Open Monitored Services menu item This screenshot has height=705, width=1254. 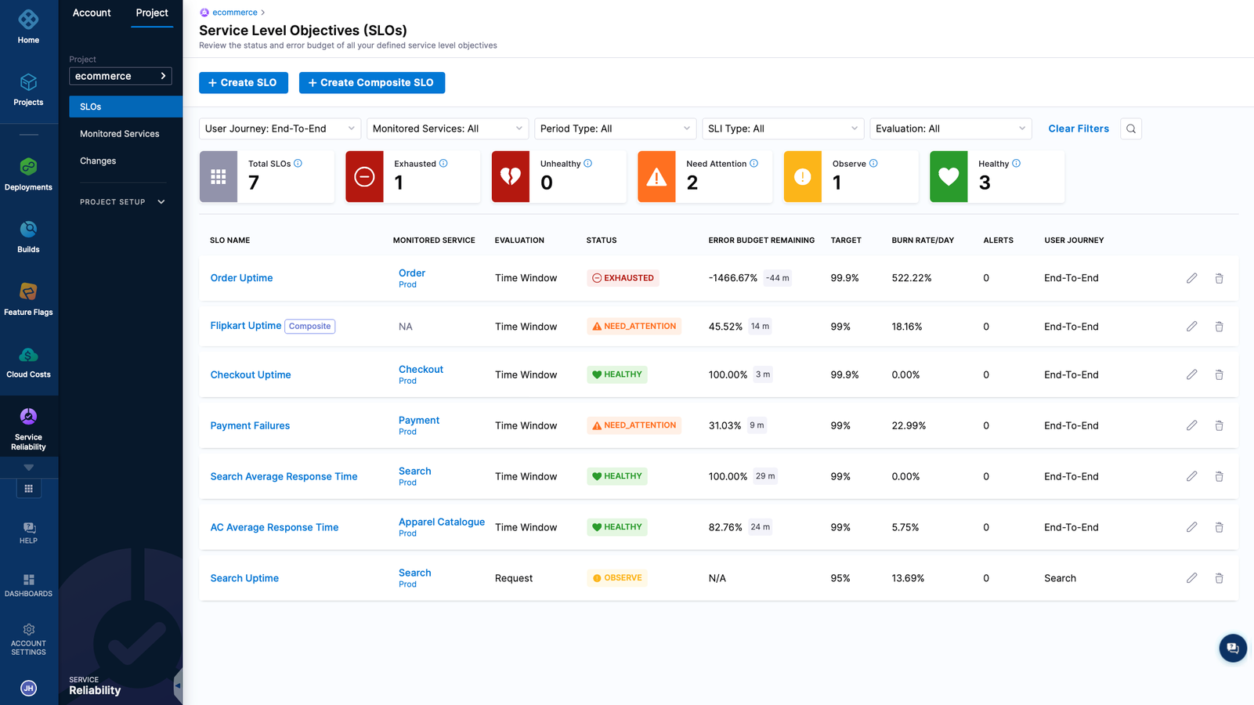click(120, 134)
